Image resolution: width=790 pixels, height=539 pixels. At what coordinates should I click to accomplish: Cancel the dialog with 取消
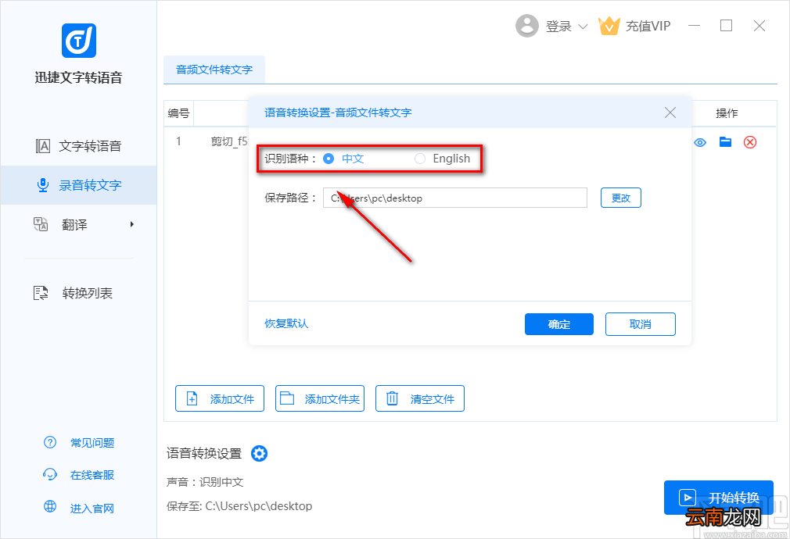click(x=641, y=324)
